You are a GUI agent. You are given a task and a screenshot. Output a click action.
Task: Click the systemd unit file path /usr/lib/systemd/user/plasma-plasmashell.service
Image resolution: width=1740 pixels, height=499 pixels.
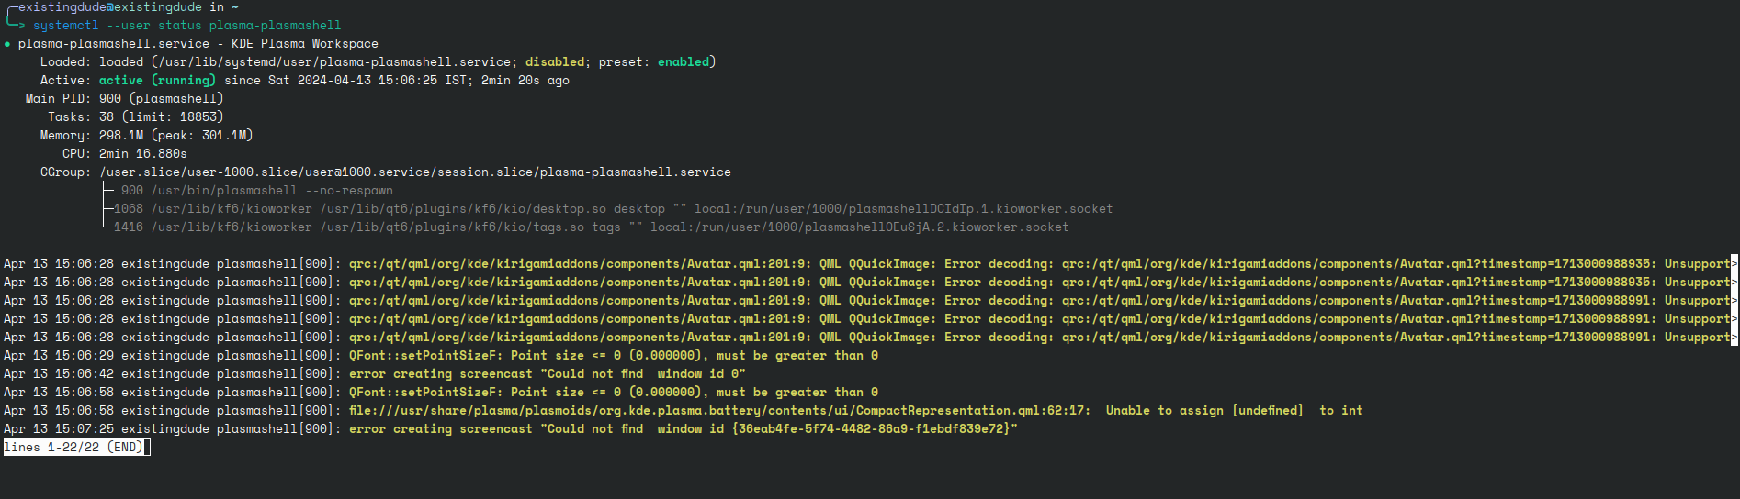coord(334,61)
